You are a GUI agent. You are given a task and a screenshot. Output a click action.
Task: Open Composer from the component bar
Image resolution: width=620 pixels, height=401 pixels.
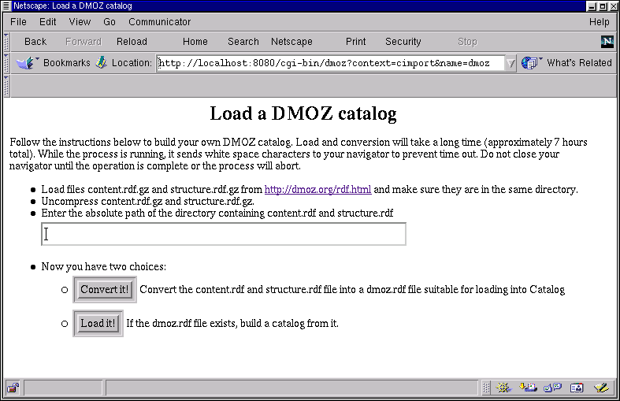601,388
